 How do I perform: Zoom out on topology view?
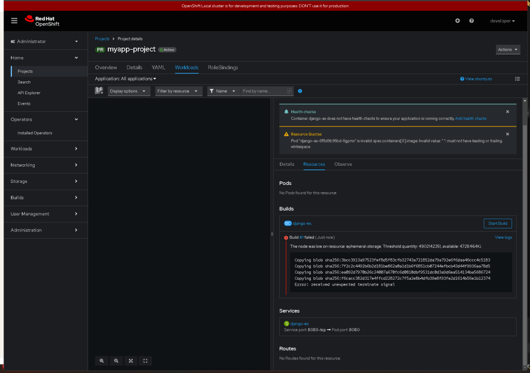coord(116,361)
